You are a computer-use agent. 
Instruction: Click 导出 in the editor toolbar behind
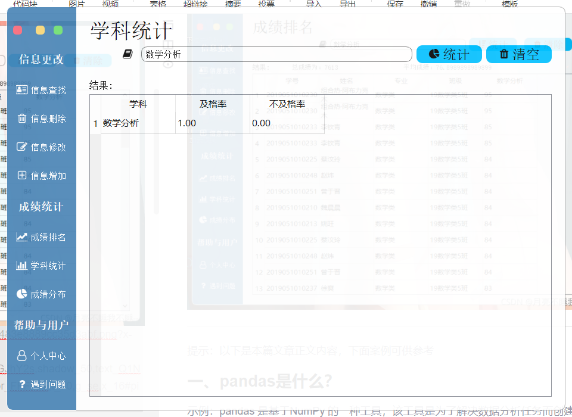pos(347,4)
